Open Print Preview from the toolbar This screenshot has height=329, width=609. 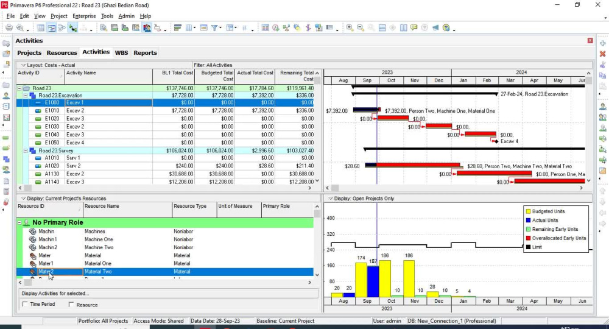tap(19, 27)
